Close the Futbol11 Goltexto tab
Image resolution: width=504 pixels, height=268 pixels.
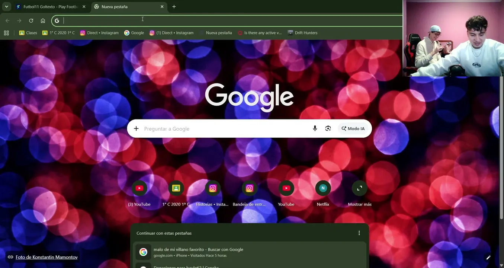pyautogui.click(x=84, y=7)
